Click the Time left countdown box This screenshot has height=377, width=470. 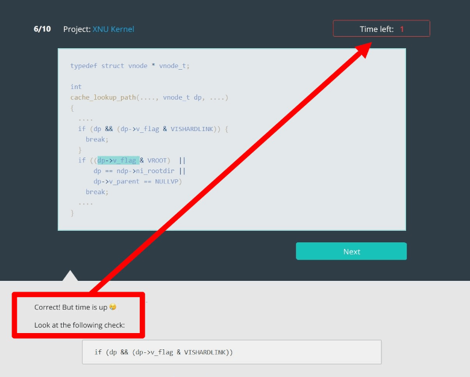pyautogui.click(x=381, y=29)
